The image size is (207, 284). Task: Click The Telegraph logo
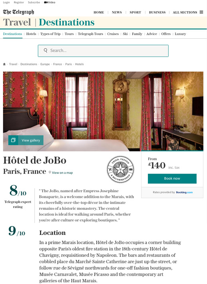tap(18, 12)
